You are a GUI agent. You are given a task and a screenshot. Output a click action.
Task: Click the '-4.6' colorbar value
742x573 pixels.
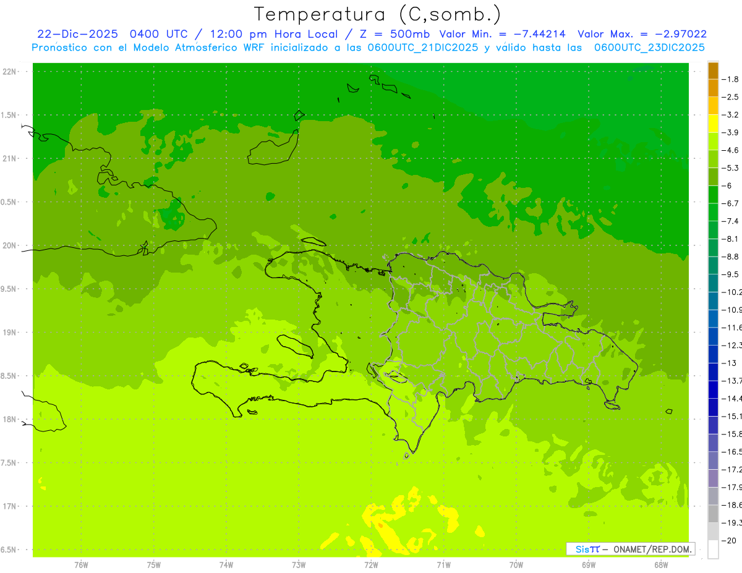coord(730,150)
